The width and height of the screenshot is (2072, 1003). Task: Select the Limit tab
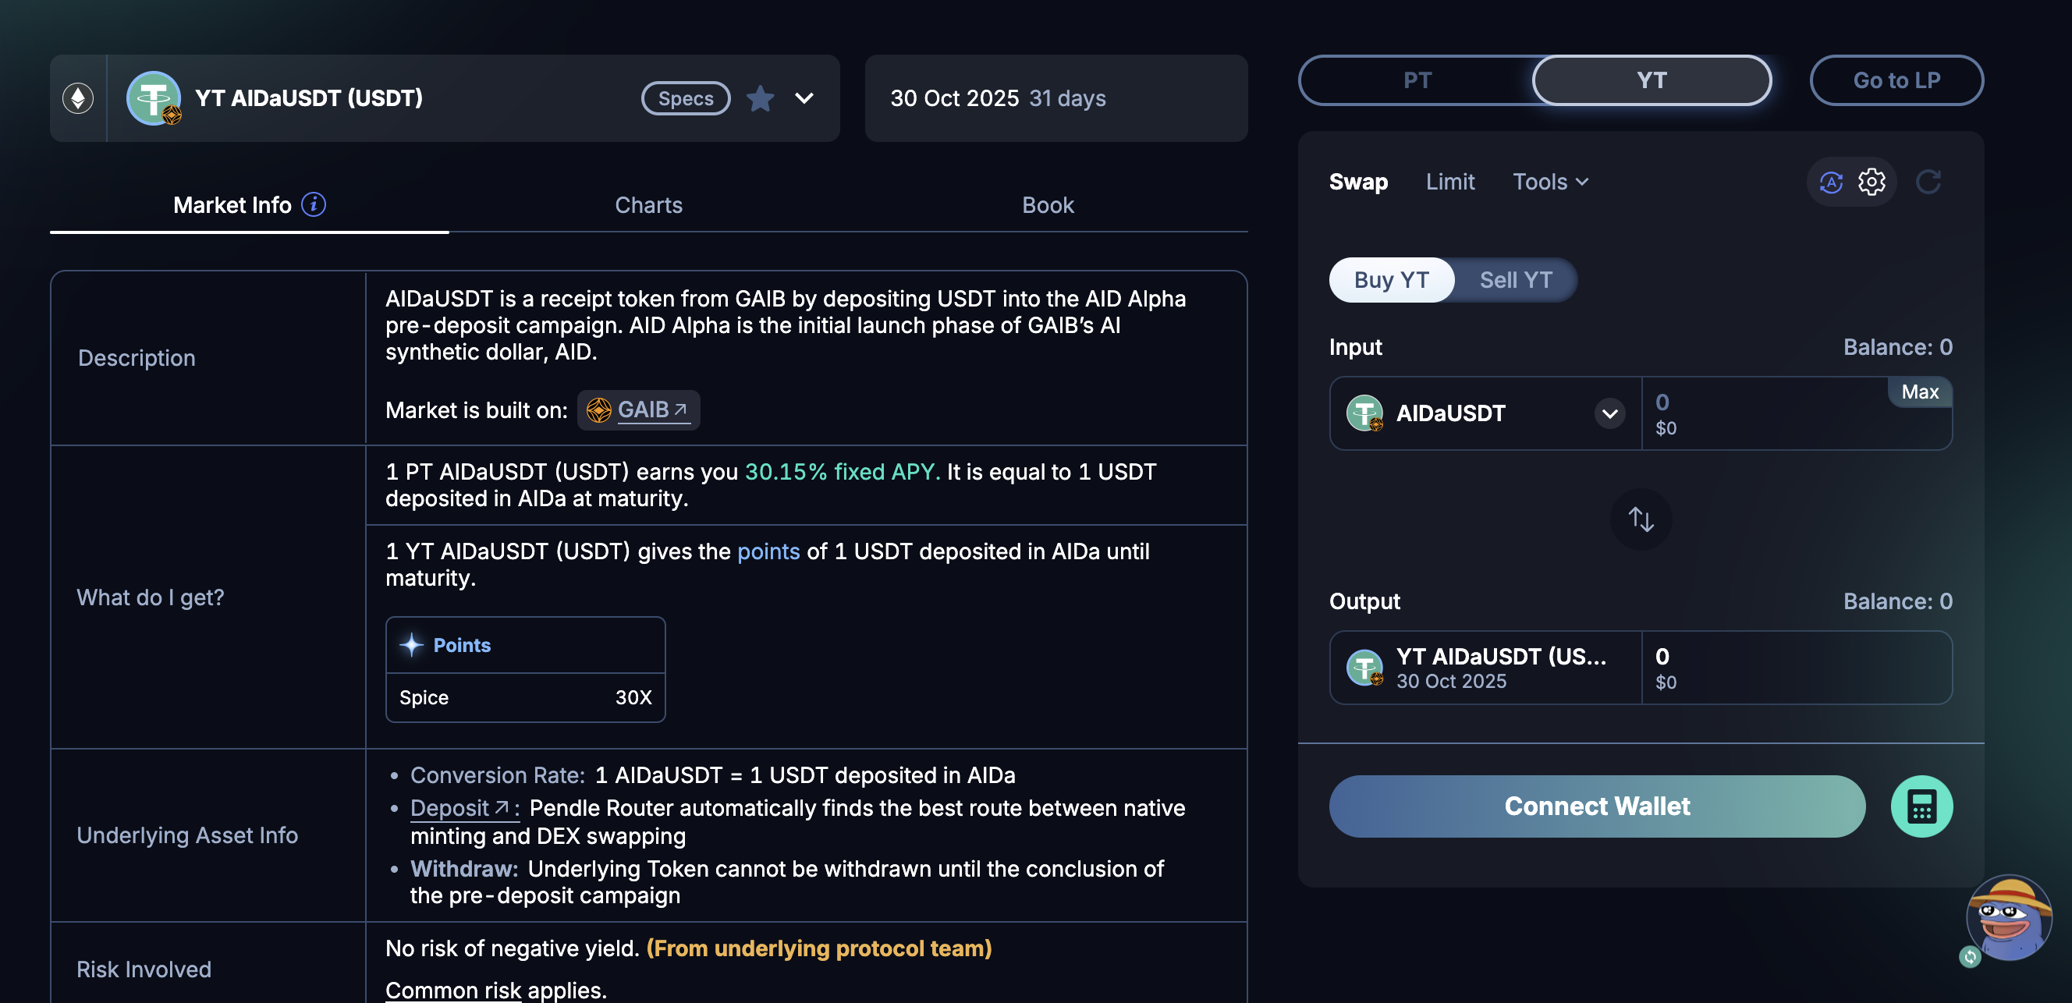1449,182
